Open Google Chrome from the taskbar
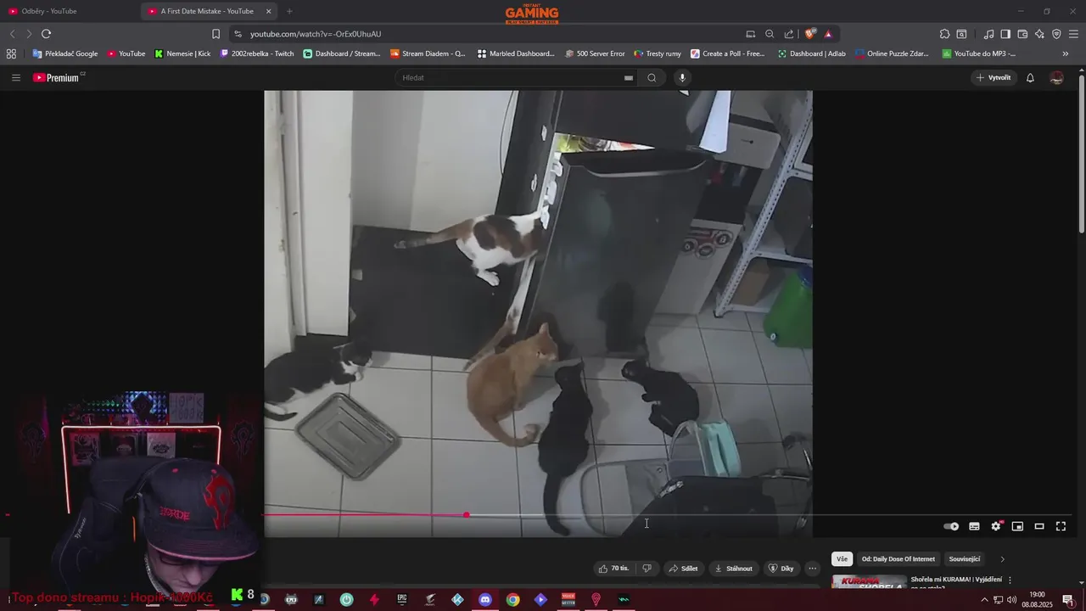This screenshot has height=611, width=1086. click(513, 599)
